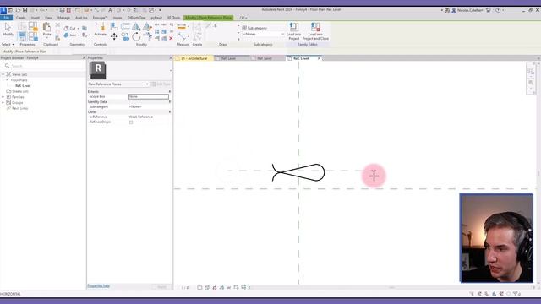Click the Edit Type button

click(x=161, y=84)
